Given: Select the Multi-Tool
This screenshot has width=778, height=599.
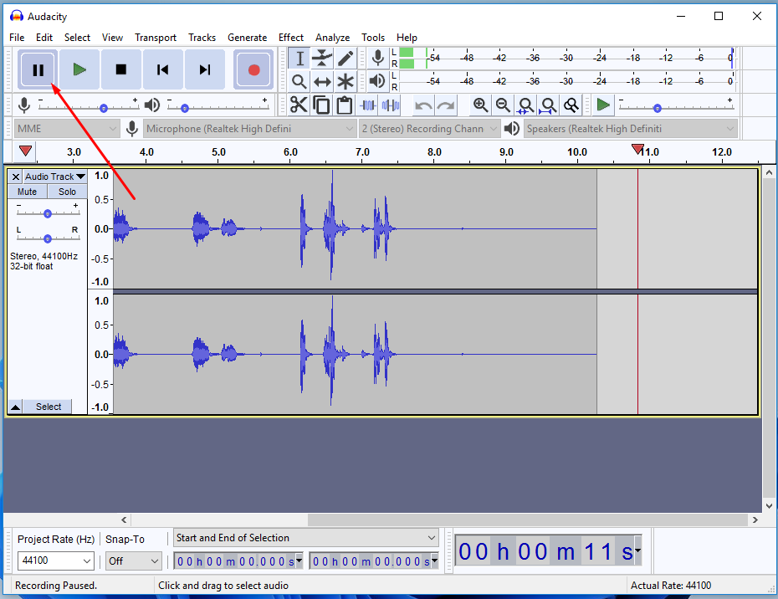Looking at the screenshot, I should pyautogui.click(x=345, y=81).
